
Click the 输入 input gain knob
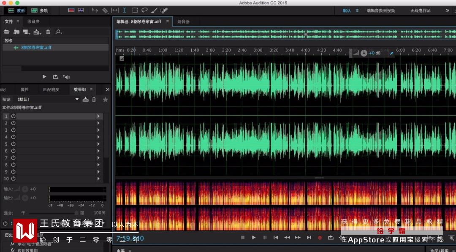25,189
